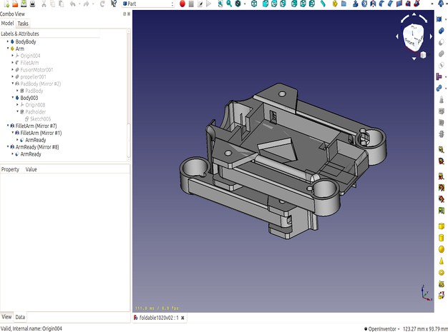Screen dimensions: 448x332
Task: Select ArmReady (Mirror #8) tree item
Action: (x=37, y=147)
